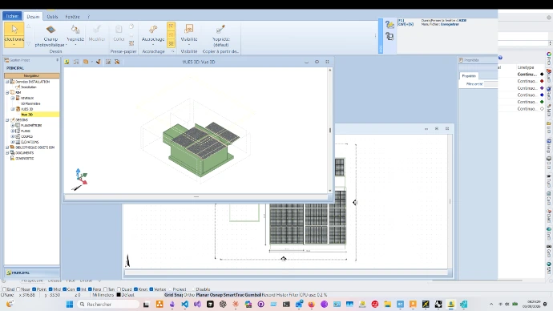Image resolution: width=553 pixels, height=311 pixels.
Task: Select the Sélectionner arrow tool
Action: pos(14,34)
